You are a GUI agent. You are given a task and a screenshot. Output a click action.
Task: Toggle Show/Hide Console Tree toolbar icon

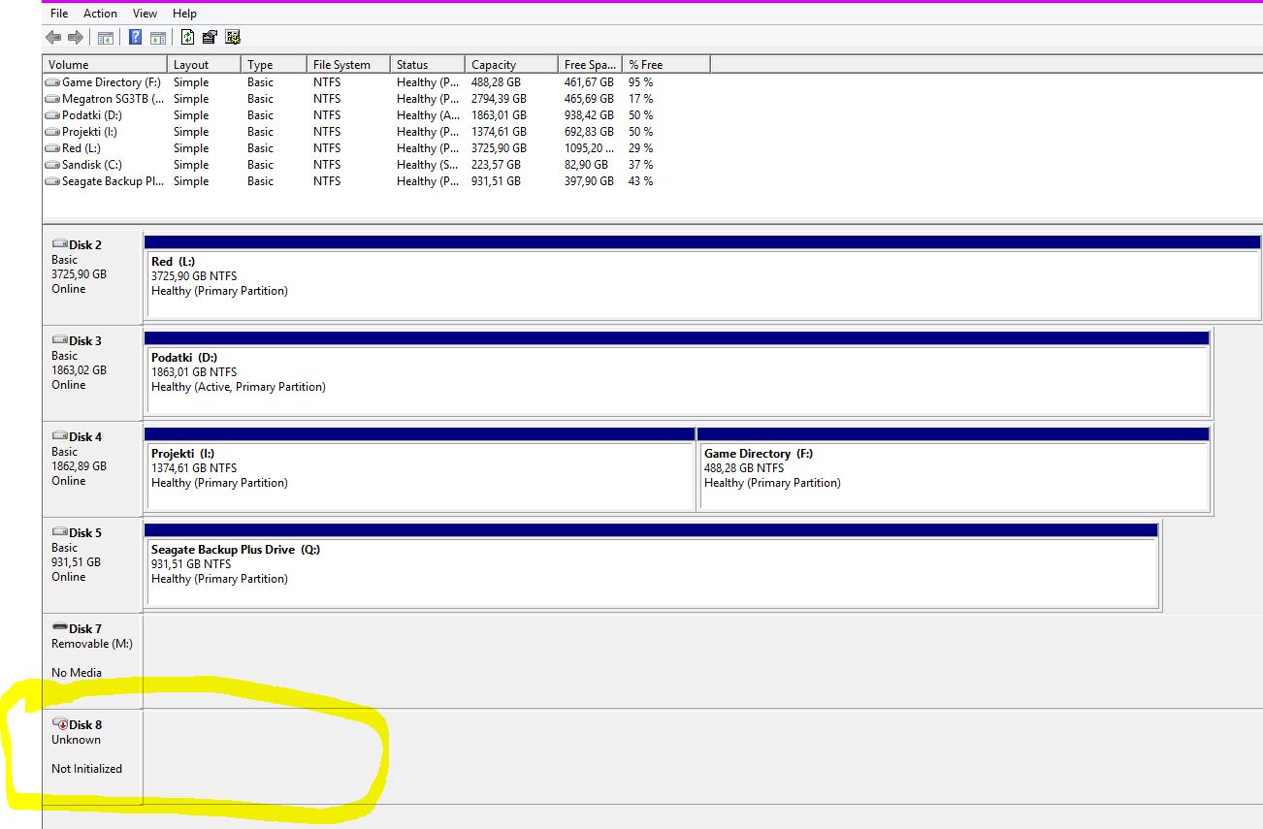point(105,38)
